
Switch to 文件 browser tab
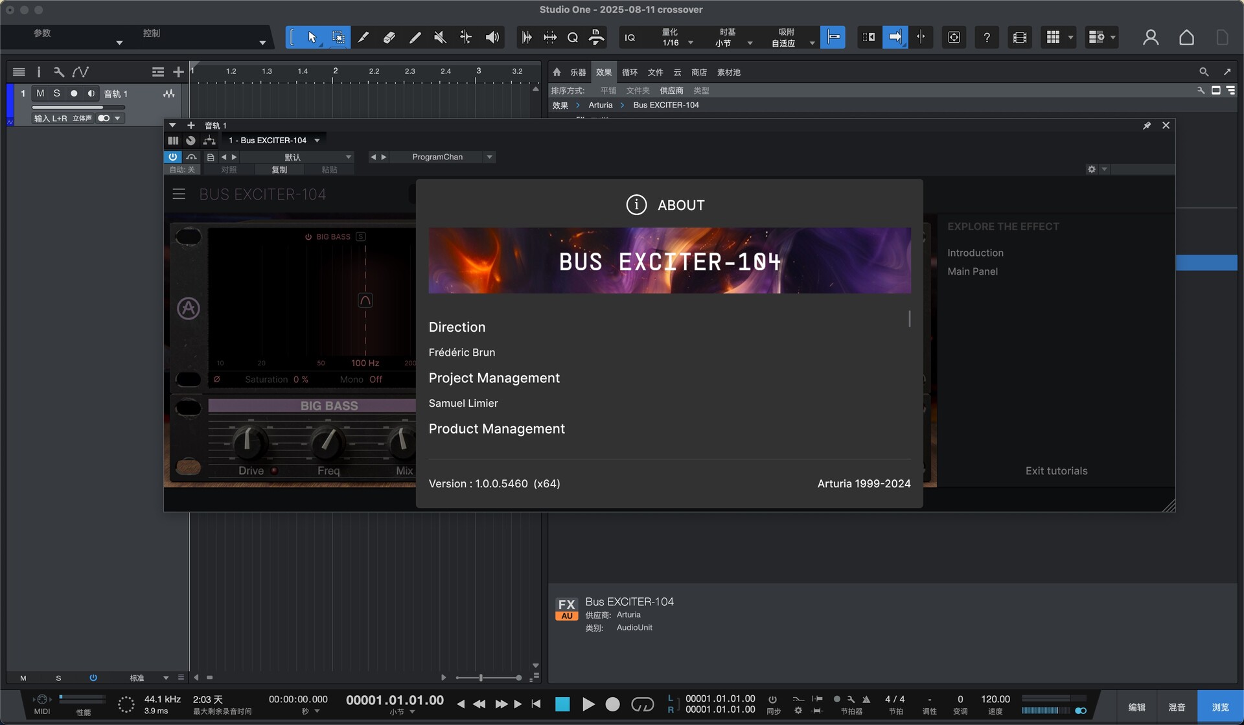656,73
